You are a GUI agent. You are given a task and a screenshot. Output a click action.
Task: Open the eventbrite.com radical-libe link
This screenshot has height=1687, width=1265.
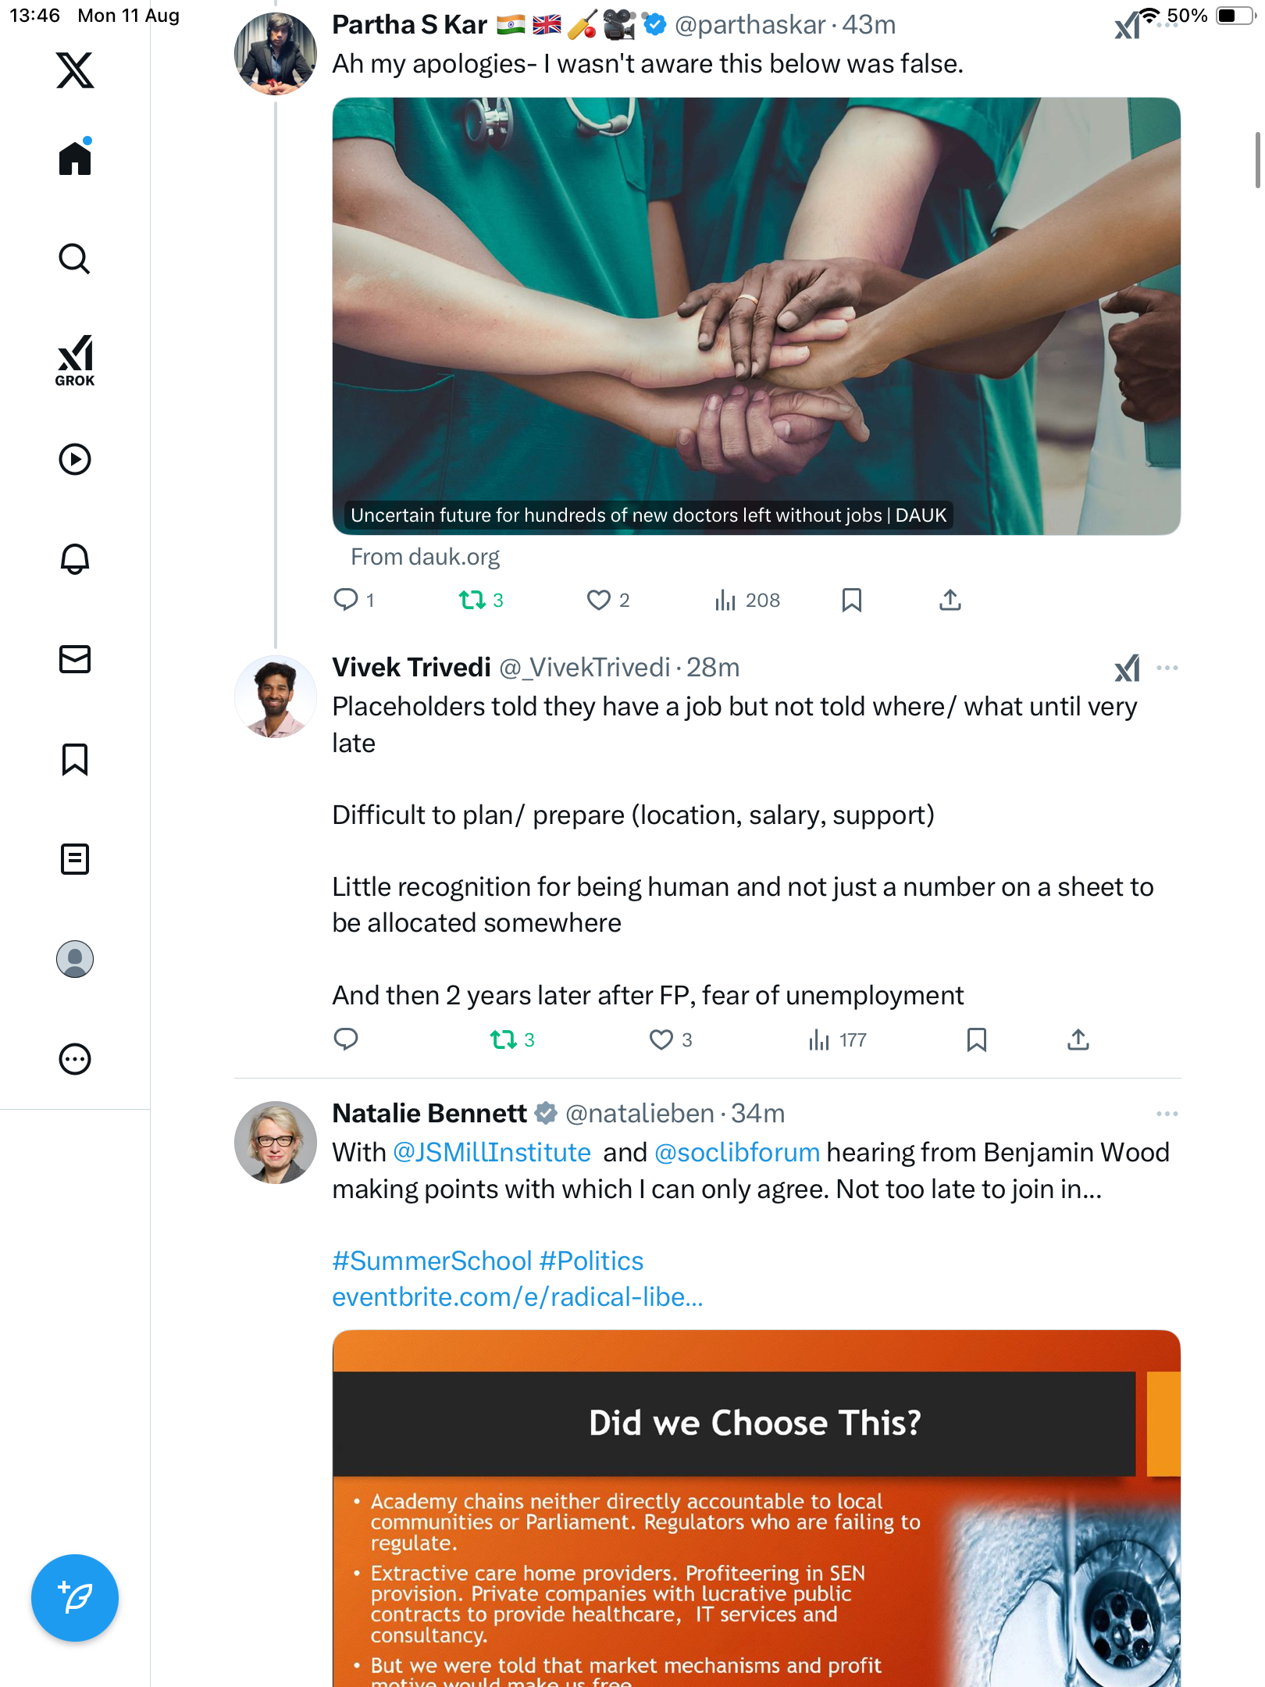coord(518,1297)
